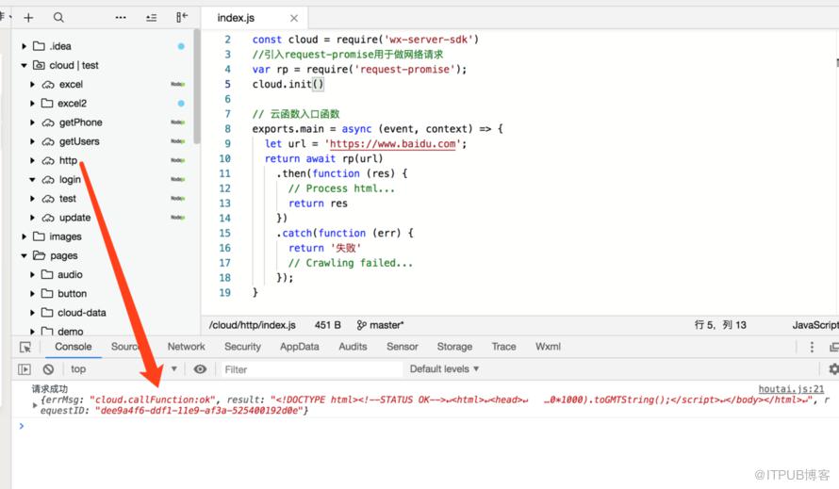Activate the element inspector arrow in devtools
Viewport: 839px width, 489px height.
25,348
